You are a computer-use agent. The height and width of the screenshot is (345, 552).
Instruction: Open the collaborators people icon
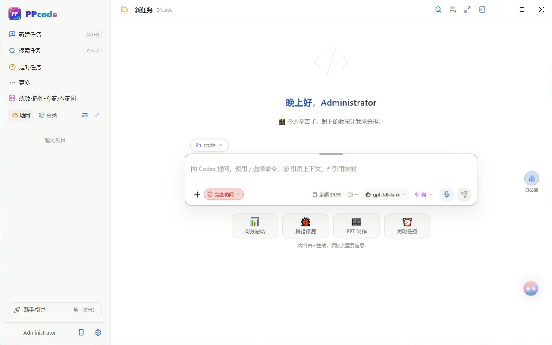[453, 9]
